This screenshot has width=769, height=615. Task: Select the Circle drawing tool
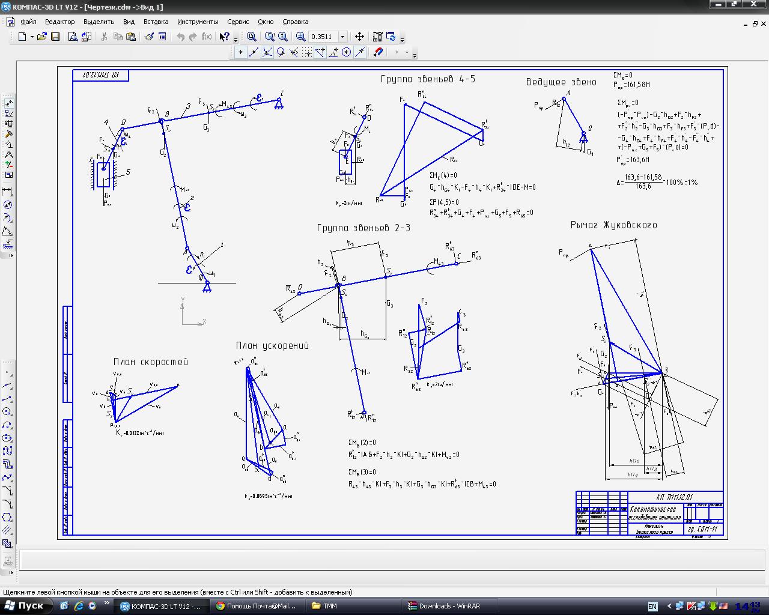click(x=7, y=412)
